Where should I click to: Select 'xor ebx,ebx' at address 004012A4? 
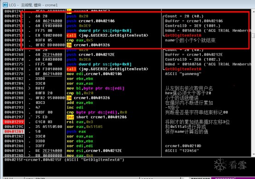tap(80, 141)
